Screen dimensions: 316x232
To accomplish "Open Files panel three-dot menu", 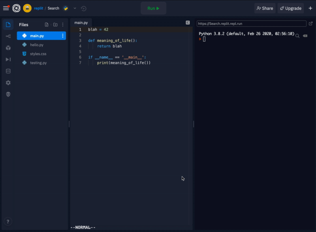I will coord(62,25).
